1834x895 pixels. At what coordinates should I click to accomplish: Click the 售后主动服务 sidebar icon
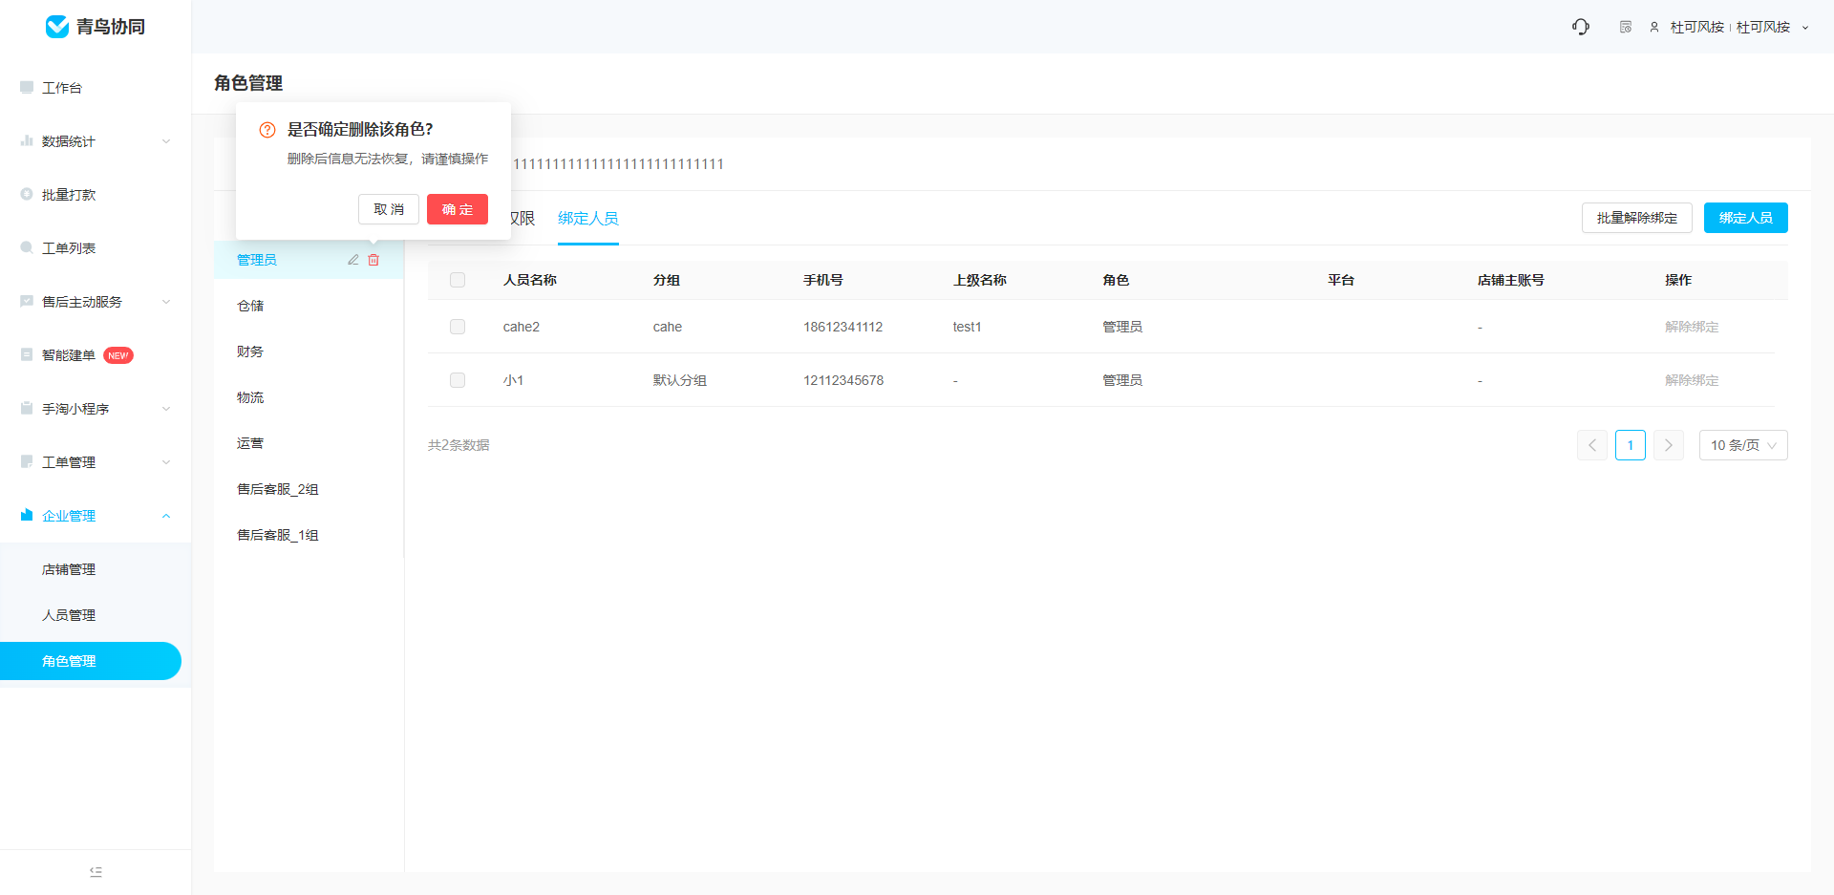point(27,301)
